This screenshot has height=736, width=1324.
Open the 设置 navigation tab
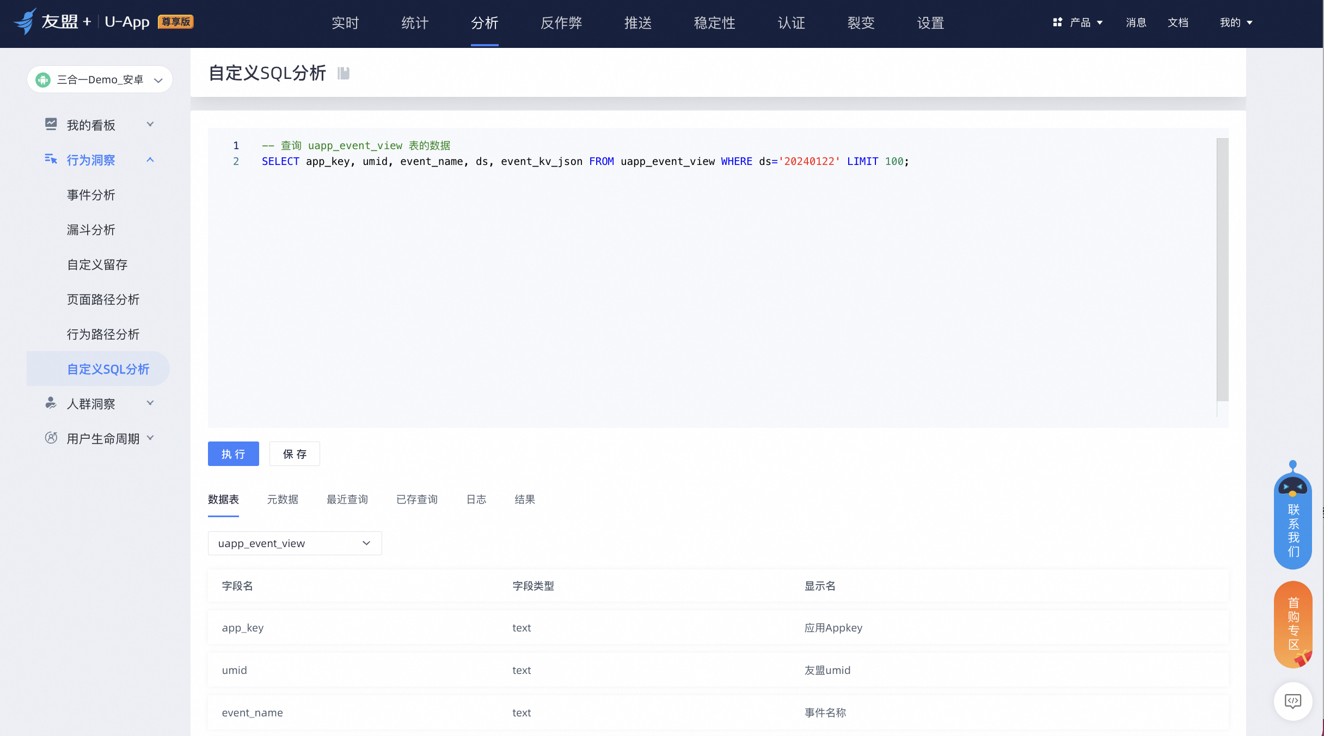(x=931, y=23)
